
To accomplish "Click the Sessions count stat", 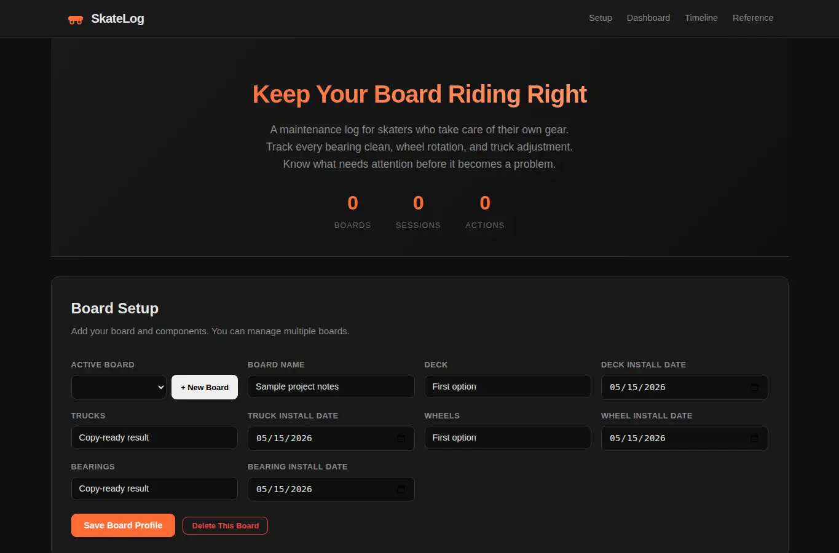I will [x=418, y=211].
